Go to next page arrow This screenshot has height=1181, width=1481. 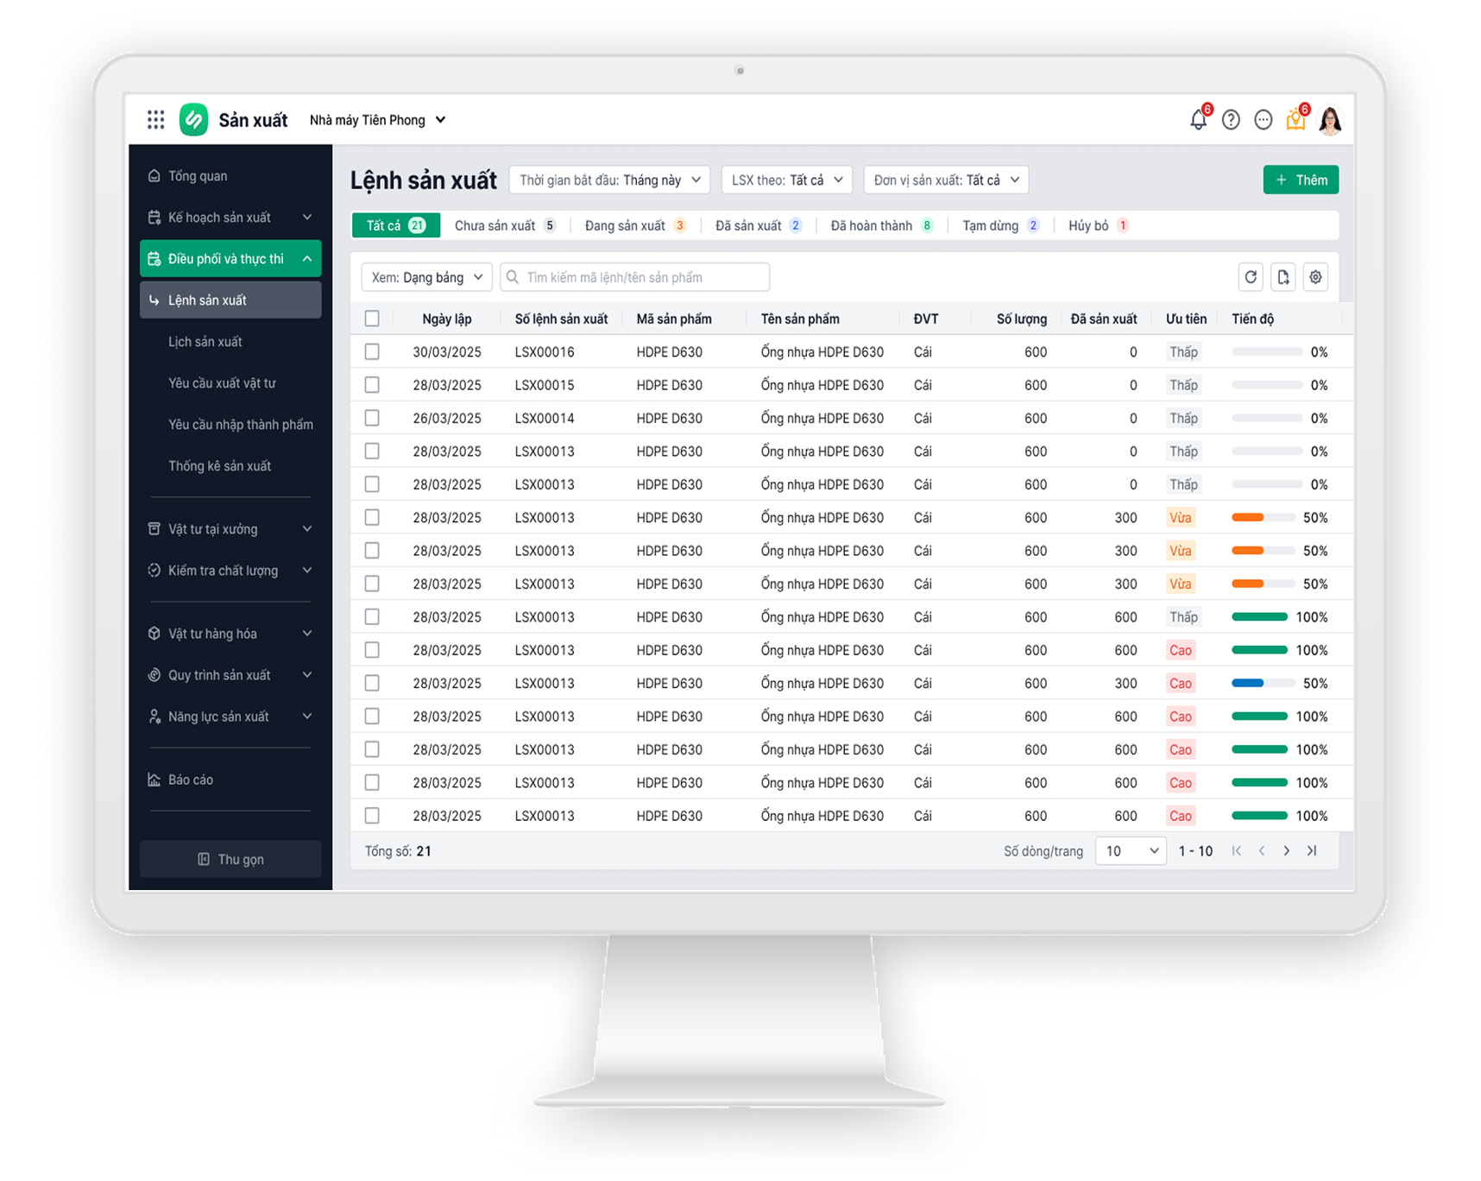pyautogui.click(x=1287, y=851)
